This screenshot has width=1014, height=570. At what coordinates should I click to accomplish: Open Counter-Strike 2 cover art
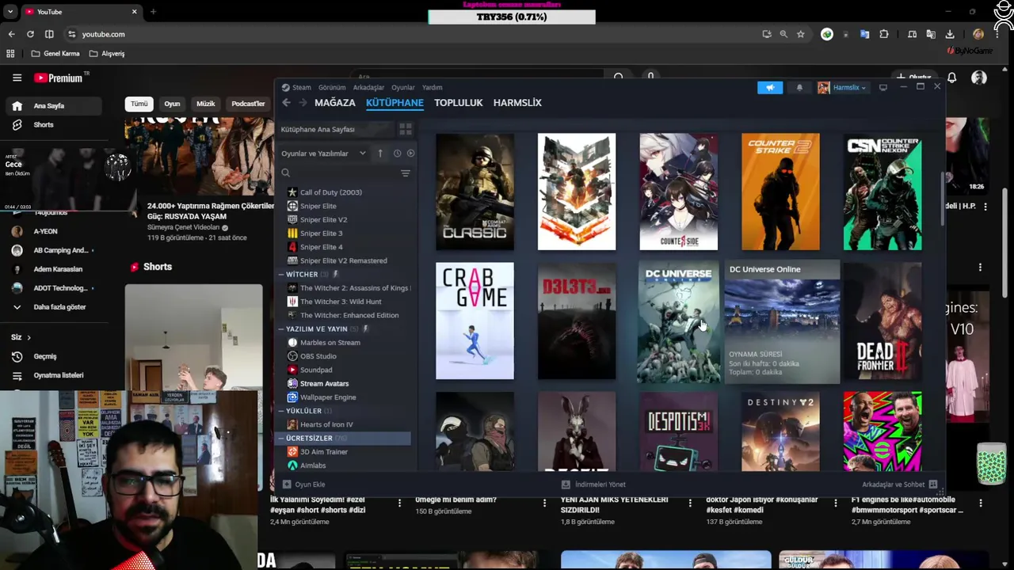pos(780,192)
